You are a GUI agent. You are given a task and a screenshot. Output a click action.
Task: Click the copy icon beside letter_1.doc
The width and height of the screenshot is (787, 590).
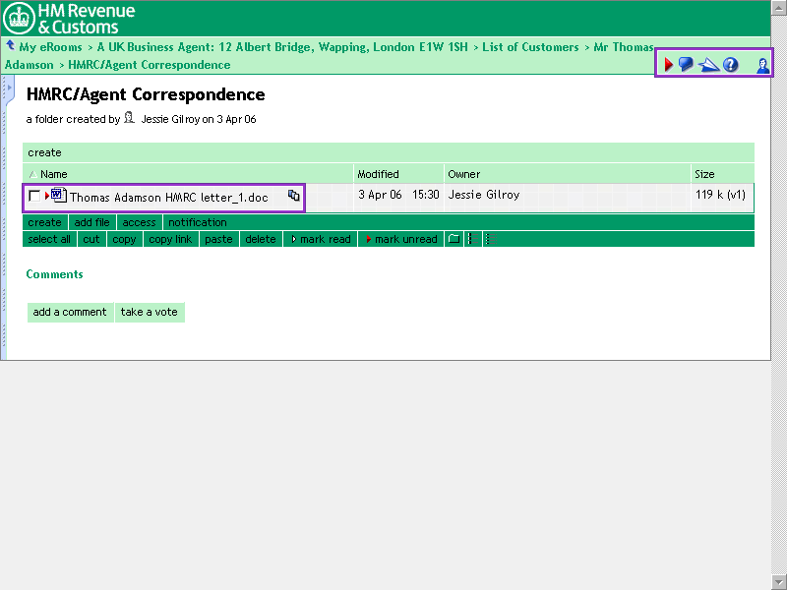293,196
